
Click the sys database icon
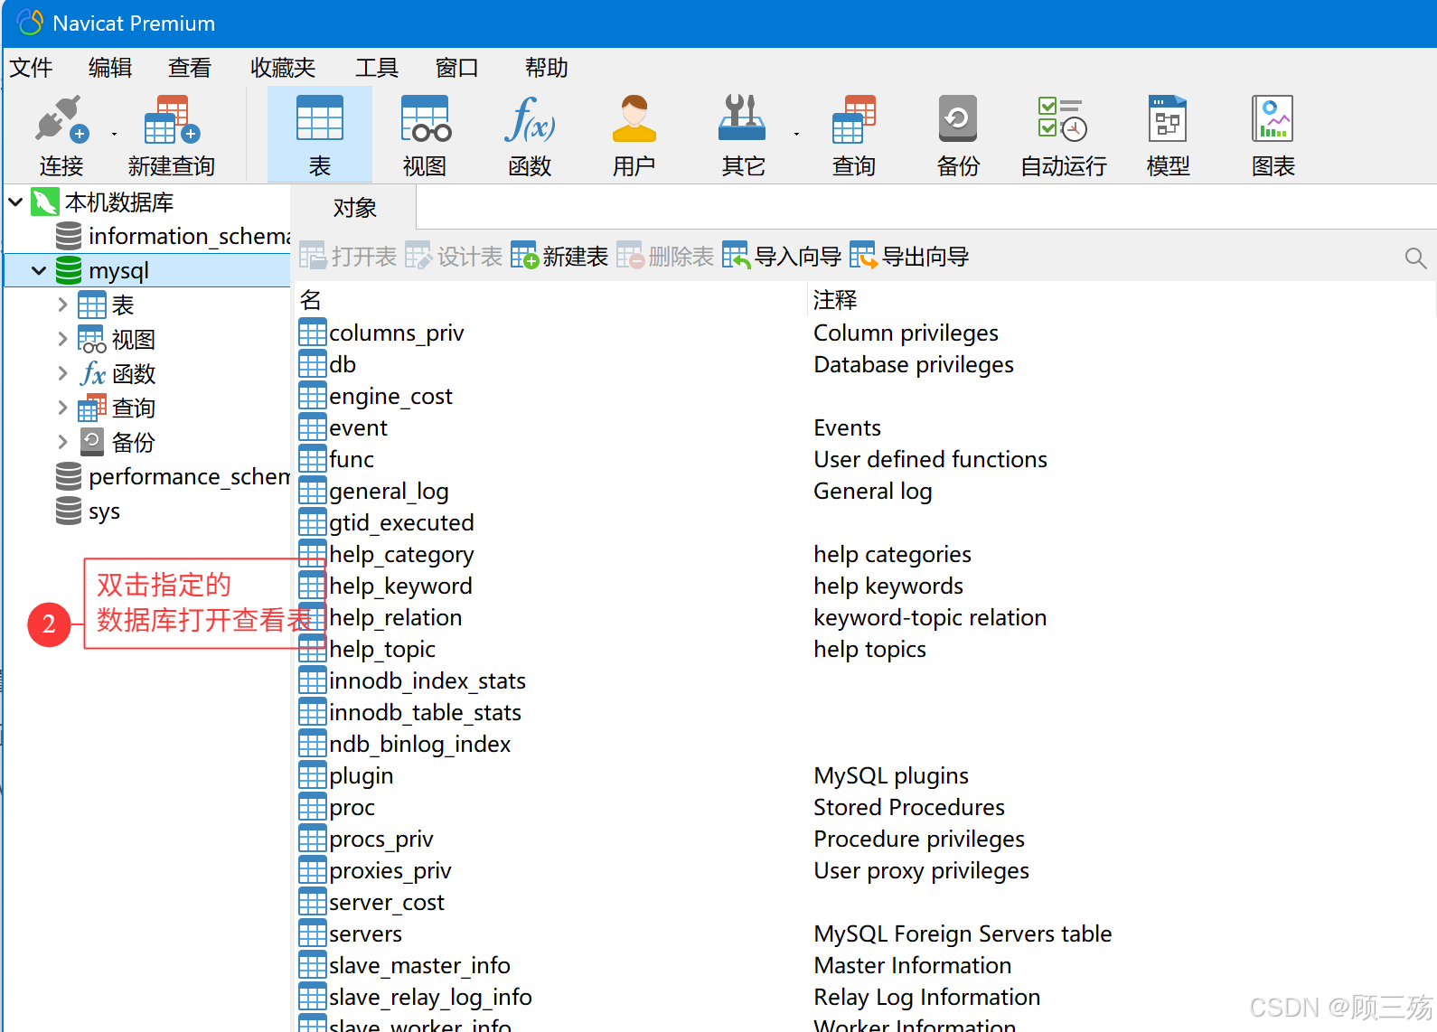click(69, 511)
